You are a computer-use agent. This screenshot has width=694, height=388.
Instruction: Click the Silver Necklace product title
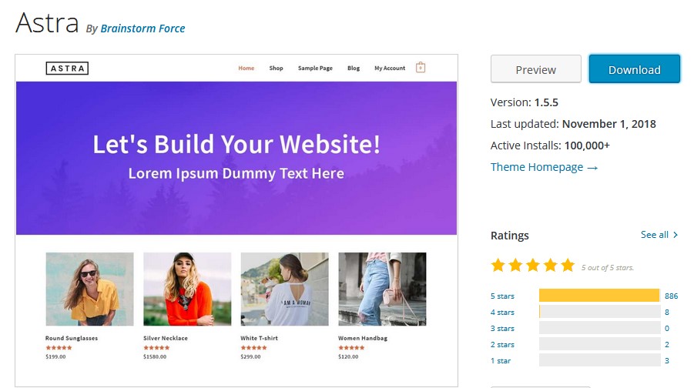(166, 338)
